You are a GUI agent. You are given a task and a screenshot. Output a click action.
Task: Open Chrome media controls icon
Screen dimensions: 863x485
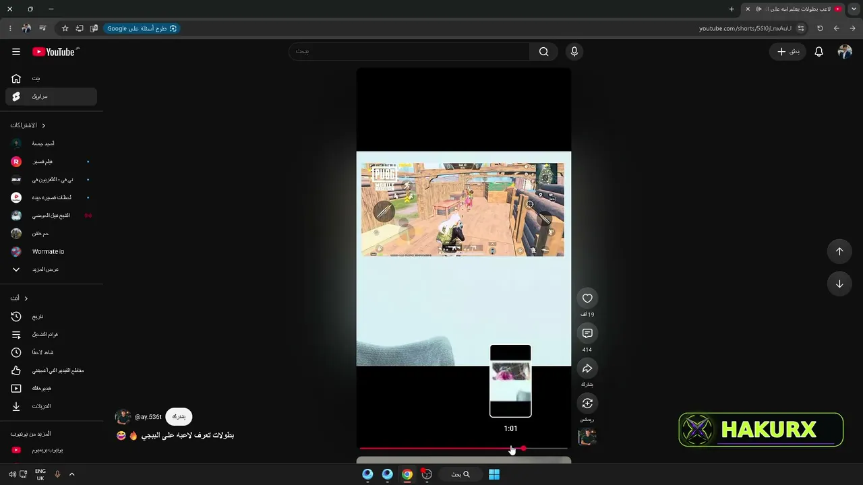click(x=42, y=28)
